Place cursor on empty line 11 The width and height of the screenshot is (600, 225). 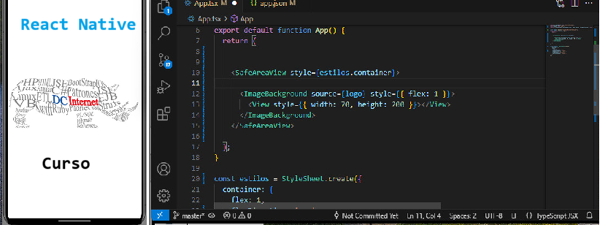point(379,83)
